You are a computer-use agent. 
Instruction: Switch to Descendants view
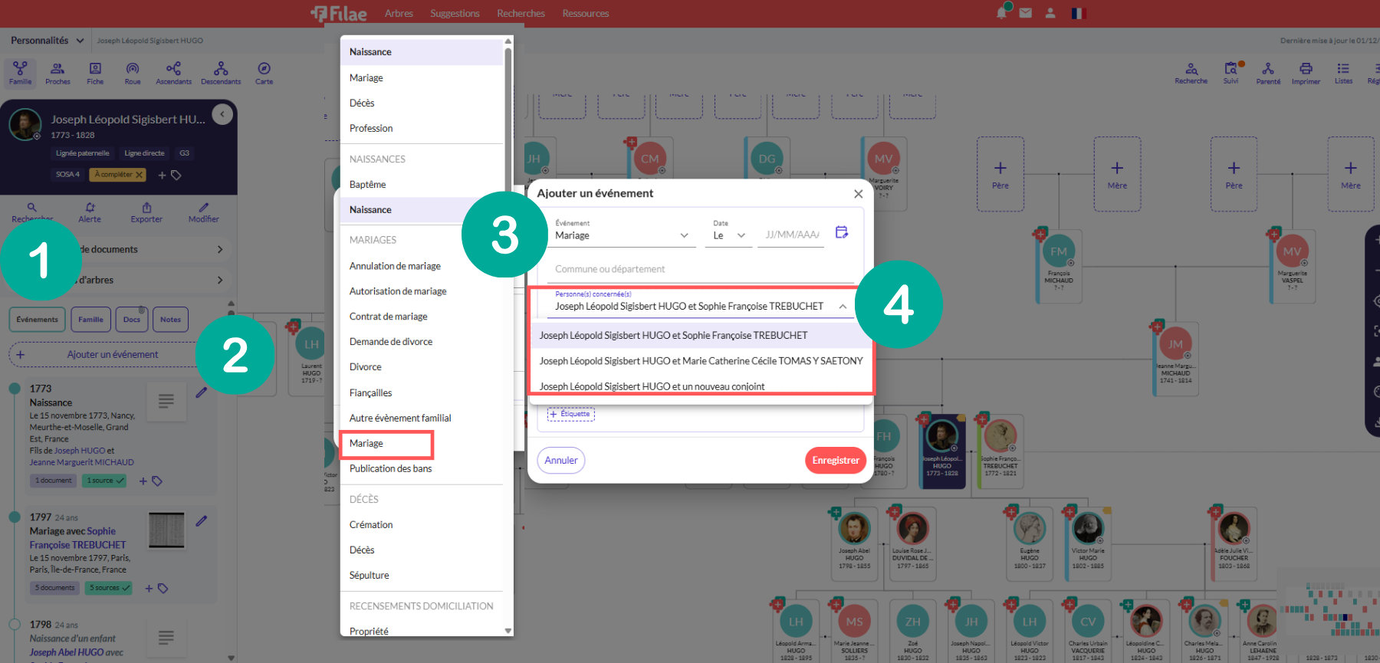pyautogui.click(x=221, y=73)
